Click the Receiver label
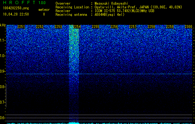This screenshot has height=124, width=195. (x=63, y=11)
